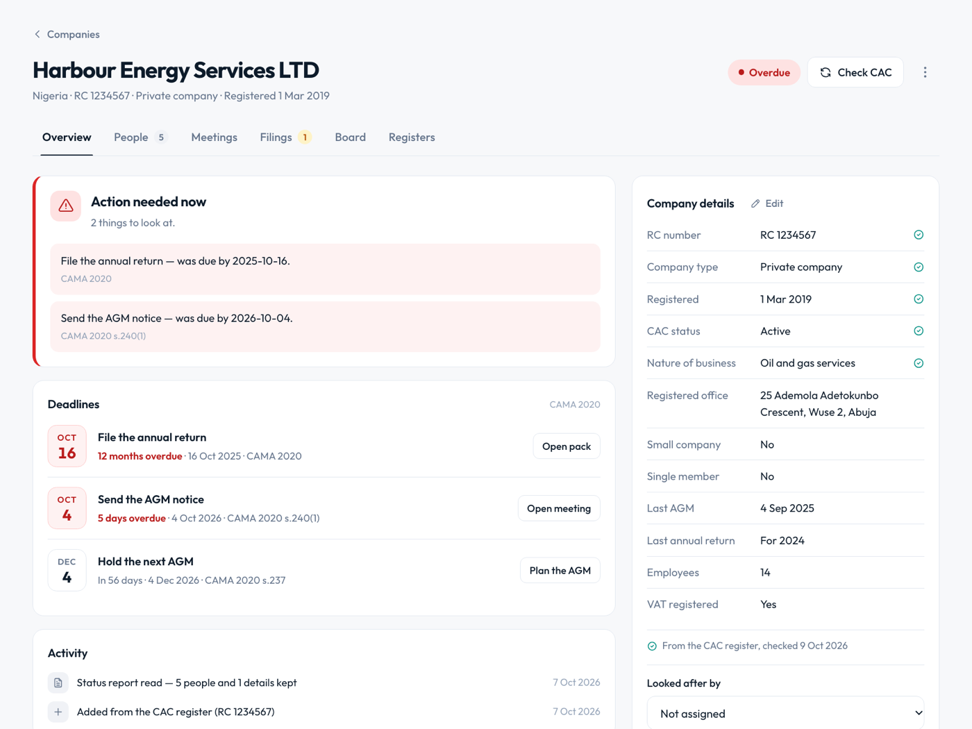Click the verified check icon for Nature of business
972x729 pixels.
(919, 363)
